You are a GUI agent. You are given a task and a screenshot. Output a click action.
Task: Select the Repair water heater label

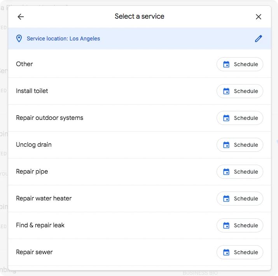point(44,198)
